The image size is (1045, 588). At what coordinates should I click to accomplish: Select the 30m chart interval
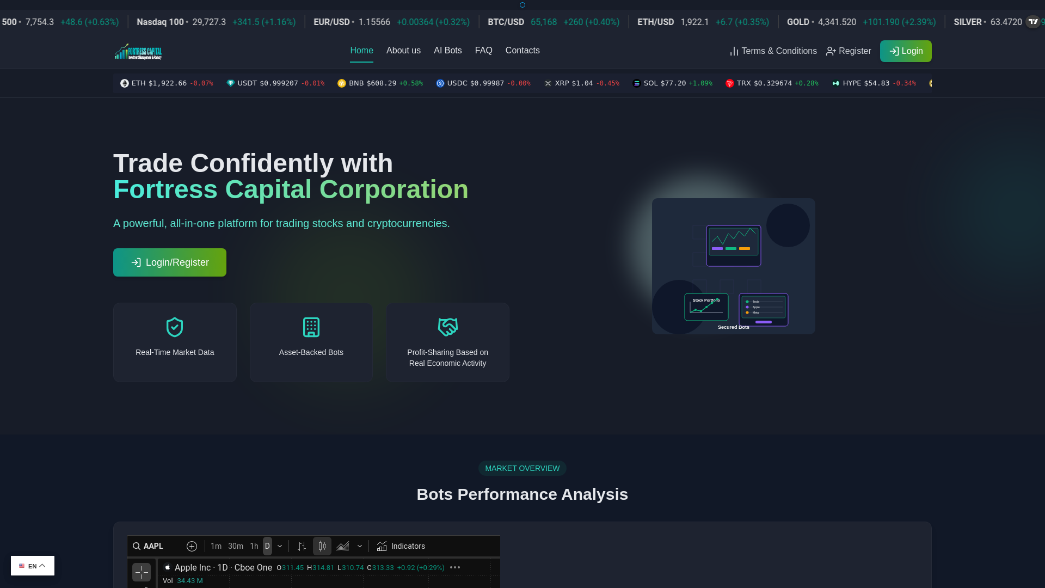[236, 546]
